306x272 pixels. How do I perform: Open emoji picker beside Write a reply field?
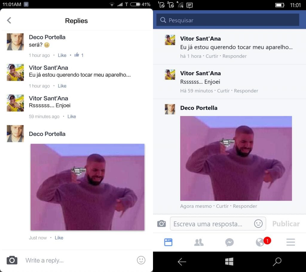[x=141, y=260]
